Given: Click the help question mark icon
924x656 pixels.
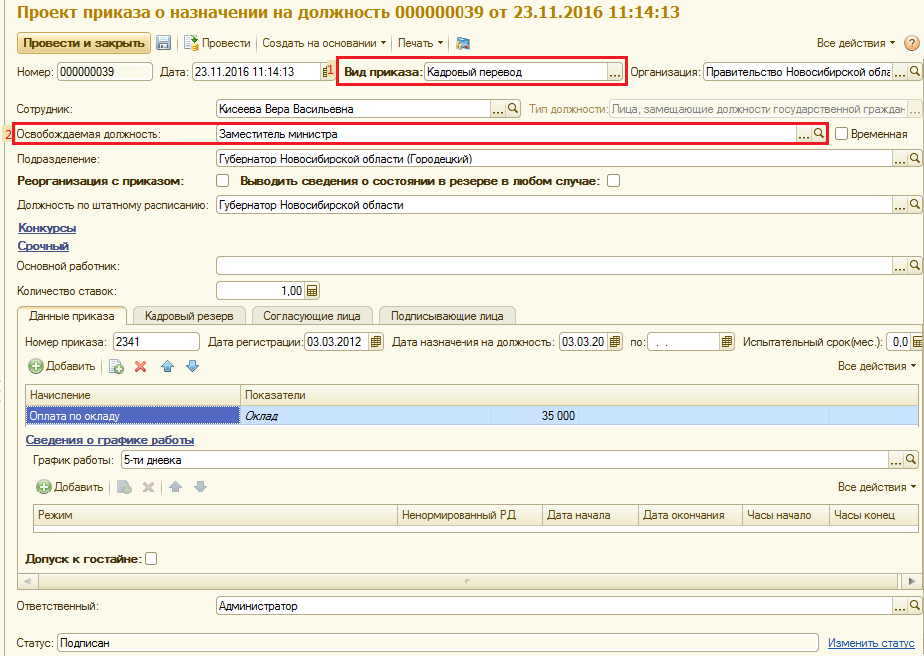Looking at the screenshot, I should (911, 43).
